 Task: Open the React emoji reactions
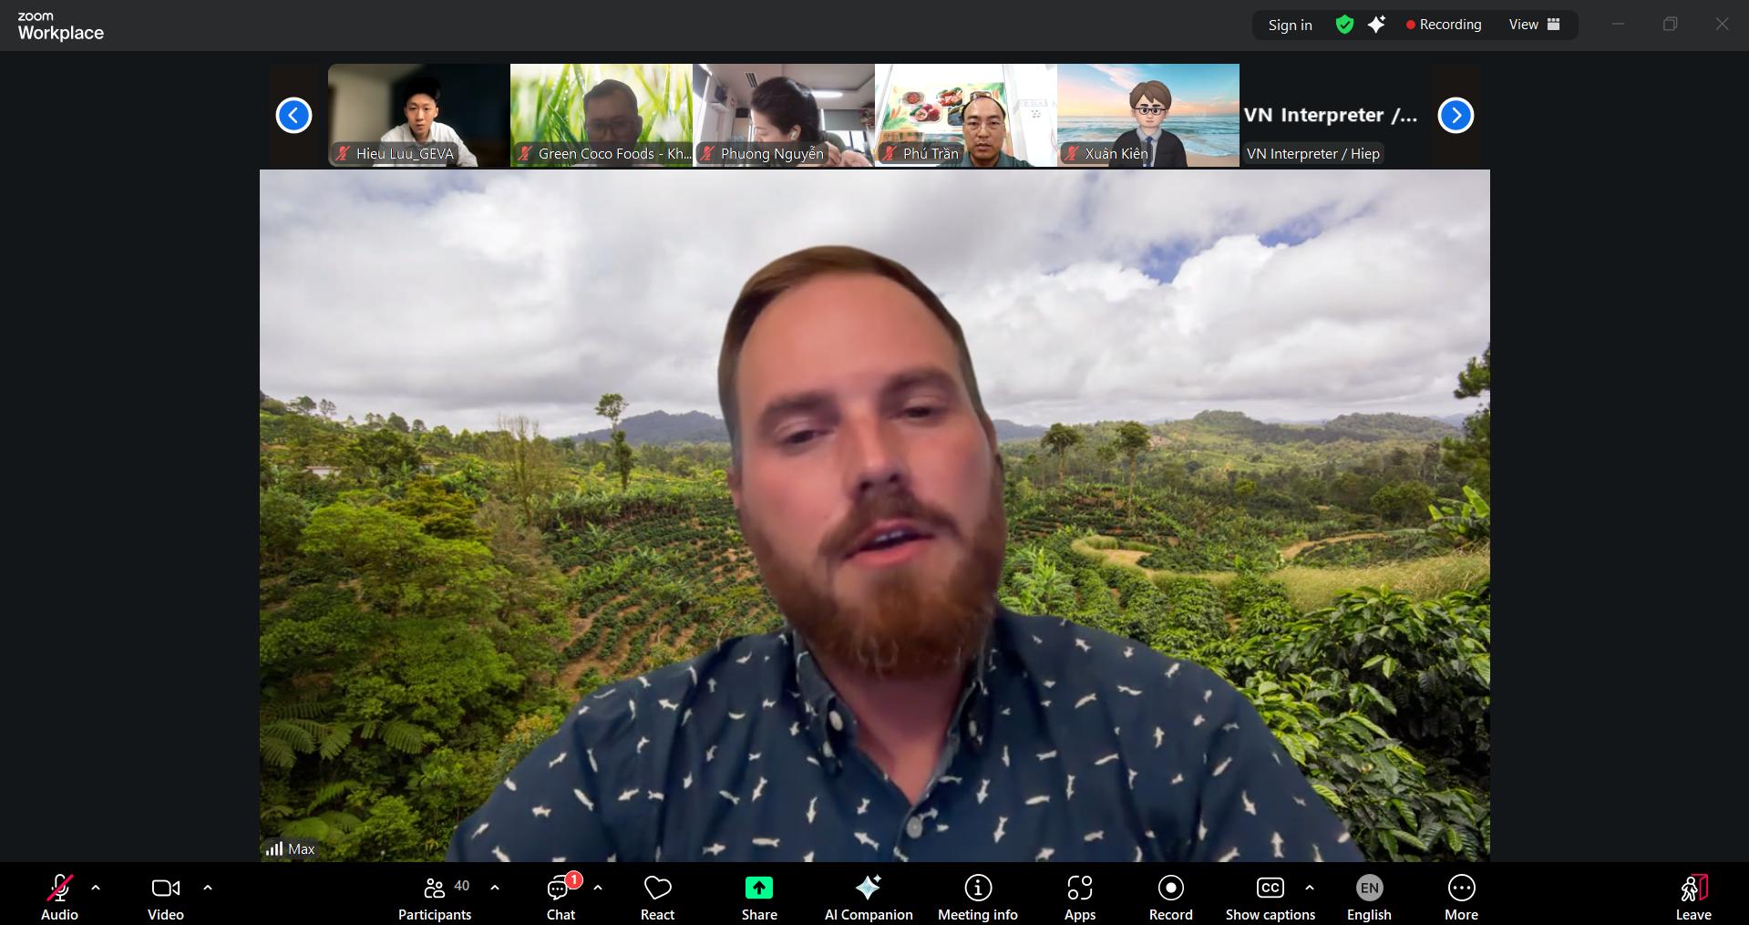[657, 898]
